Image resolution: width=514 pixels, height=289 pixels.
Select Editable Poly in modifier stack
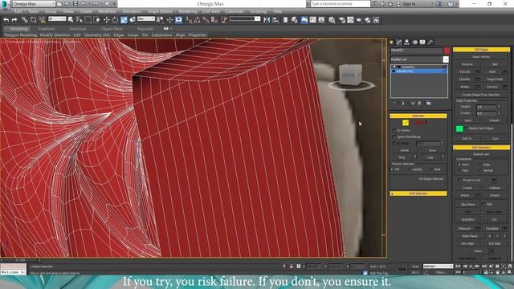(x=419, y=71)
